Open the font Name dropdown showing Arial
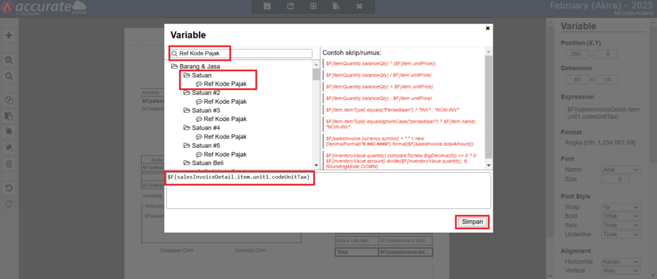Screen dimensions: 657x279 pyautogui.click(x=620, y=170)
